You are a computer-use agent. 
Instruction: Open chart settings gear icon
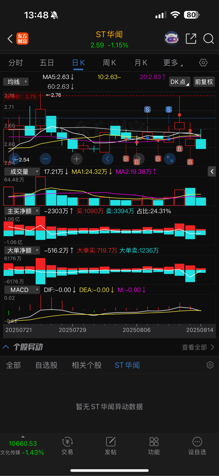203,63
